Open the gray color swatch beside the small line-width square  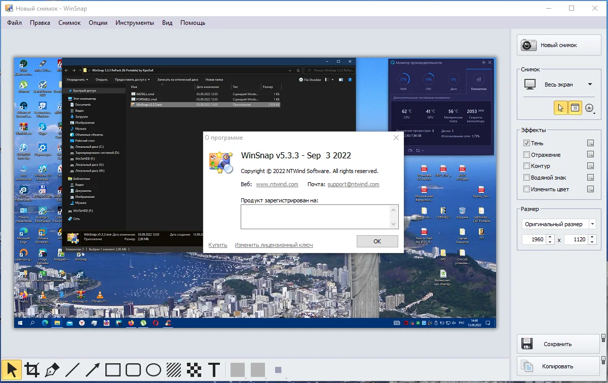[258, 370]
